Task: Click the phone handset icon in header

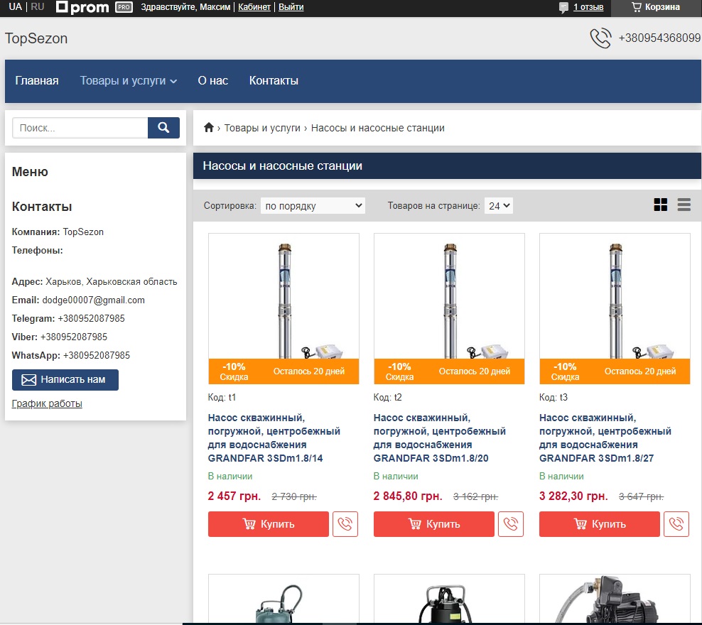Action: coord(600,38)
